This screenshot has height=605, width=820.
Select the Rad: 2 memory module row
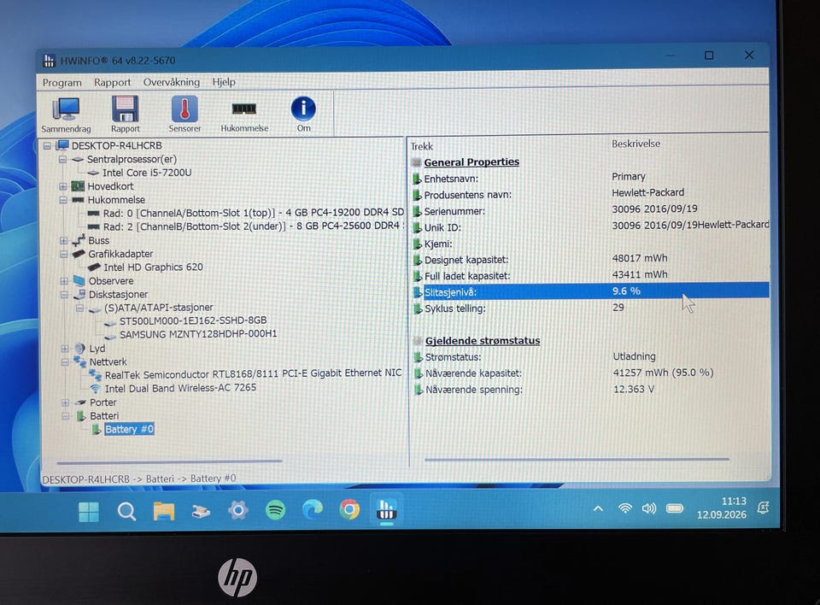(x=253, y=226)
